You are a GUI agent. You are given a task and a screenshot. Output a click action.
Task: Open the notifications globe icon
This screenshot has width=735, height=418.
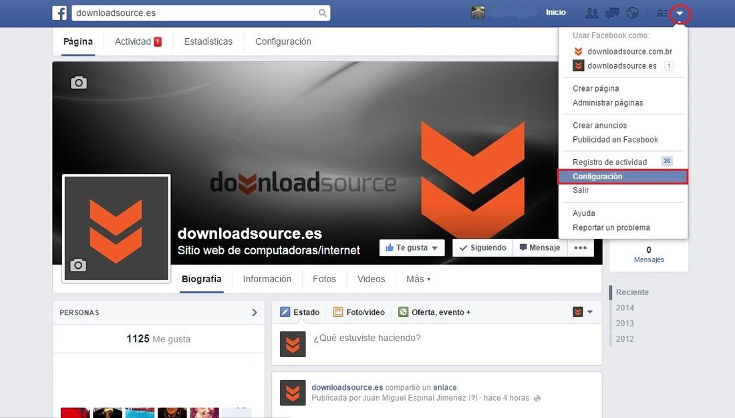632,13
